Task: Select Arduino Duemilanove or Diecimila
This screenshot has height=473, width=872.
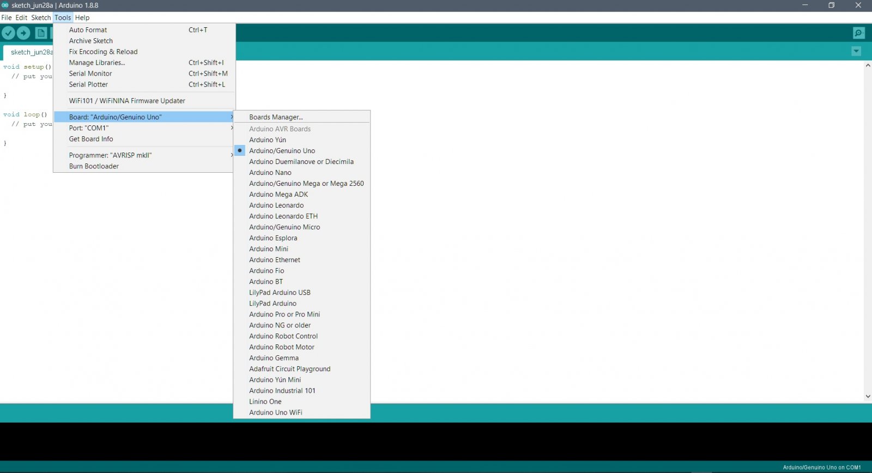Action: pyautogui.click(x=301, y=161)
